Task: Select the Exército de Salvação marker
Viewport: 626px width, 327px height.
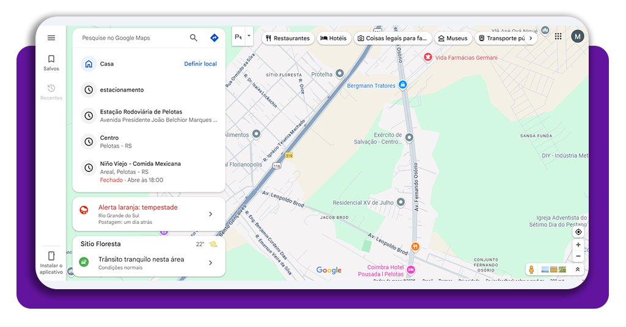Action: [409, 137]
